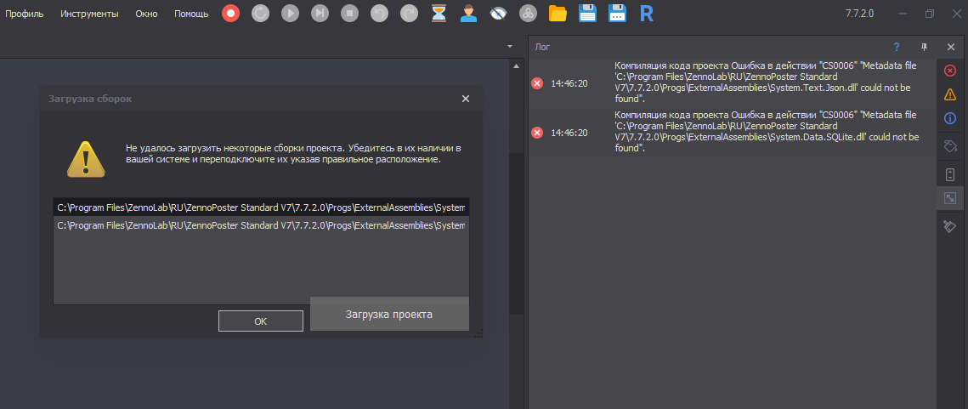Click the paint bucket icon in the log sidebar
968x409 pixels.
950,145
